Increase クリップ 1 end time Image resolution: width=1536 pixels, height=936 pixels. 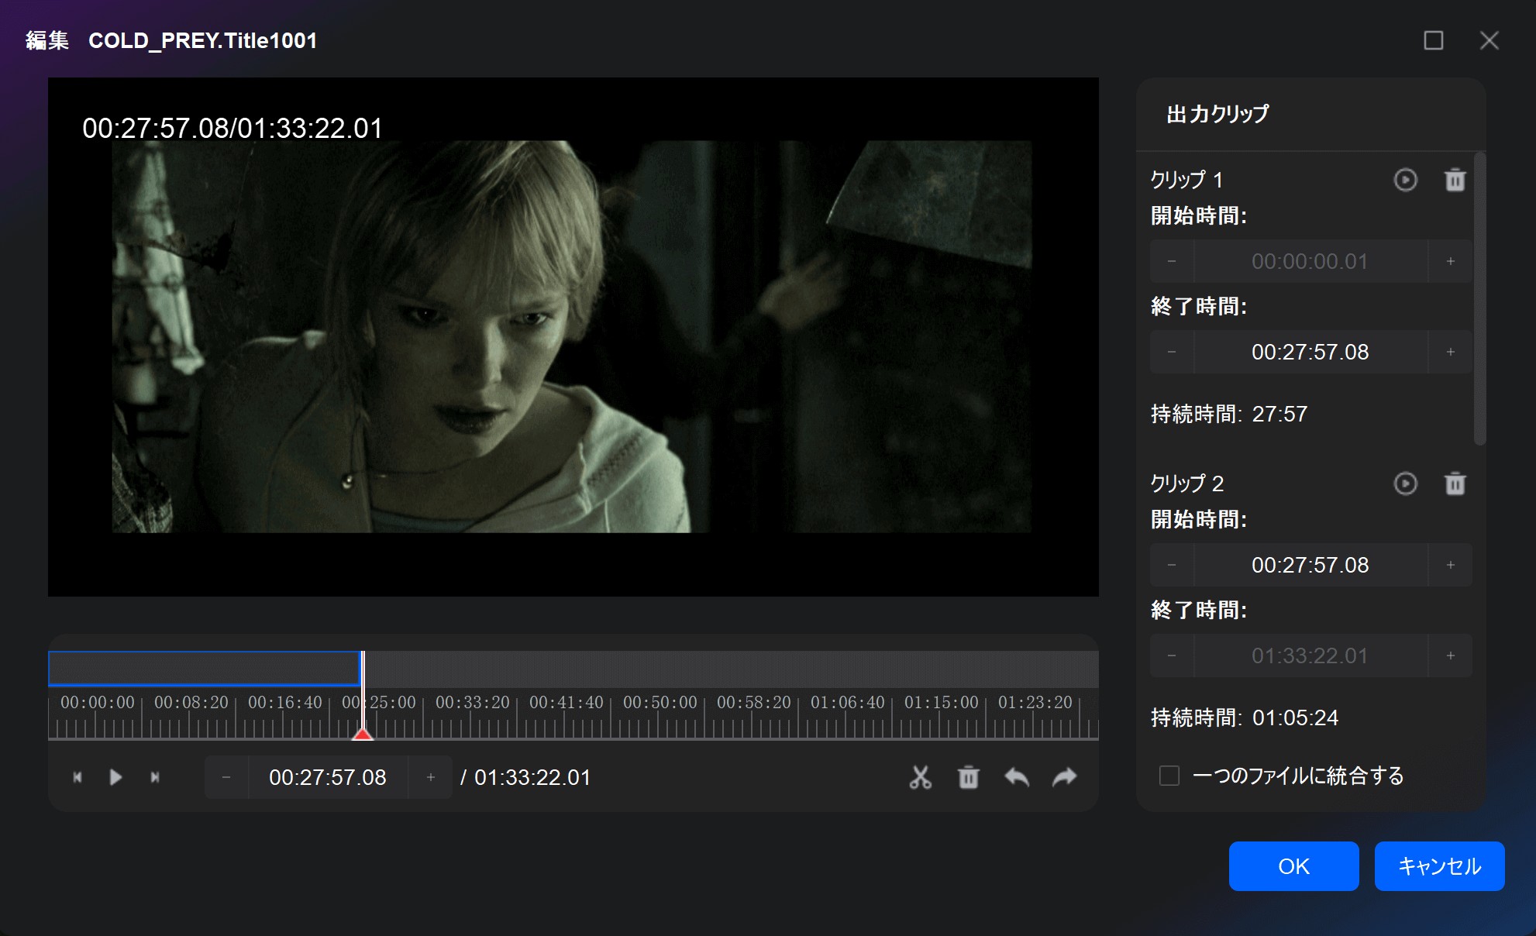[1451, 352]
